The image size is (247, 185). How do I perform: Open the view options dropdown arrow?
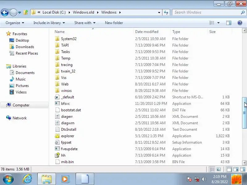[218, 23]
